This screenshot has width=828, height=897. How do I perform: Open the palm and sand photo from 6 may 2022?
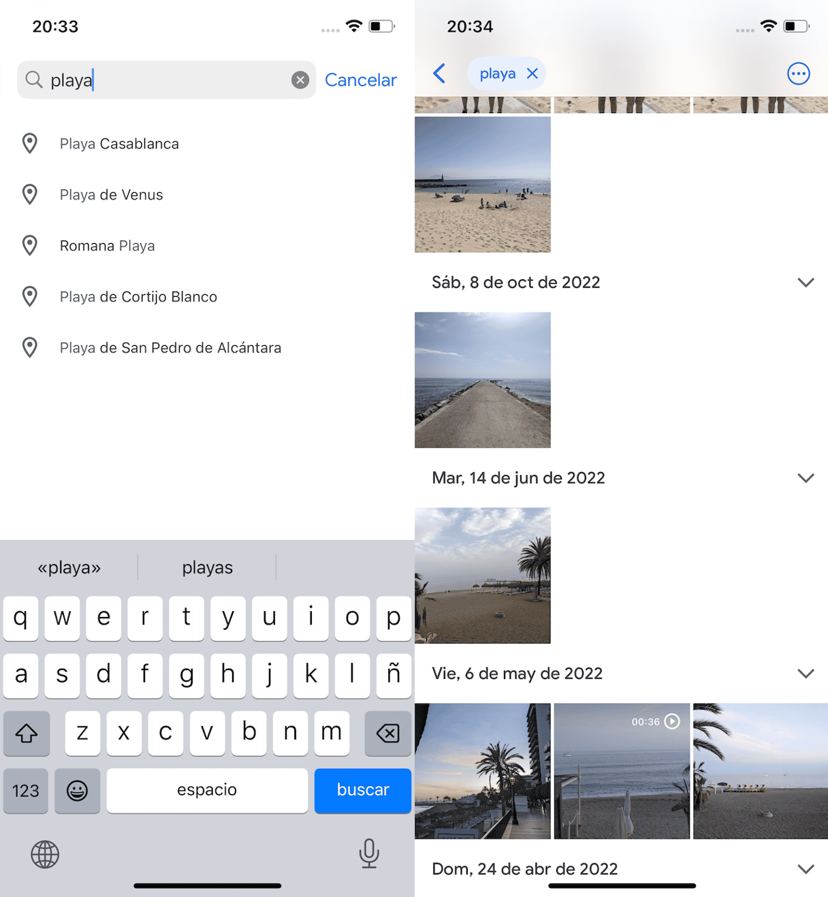coord(761,771)
